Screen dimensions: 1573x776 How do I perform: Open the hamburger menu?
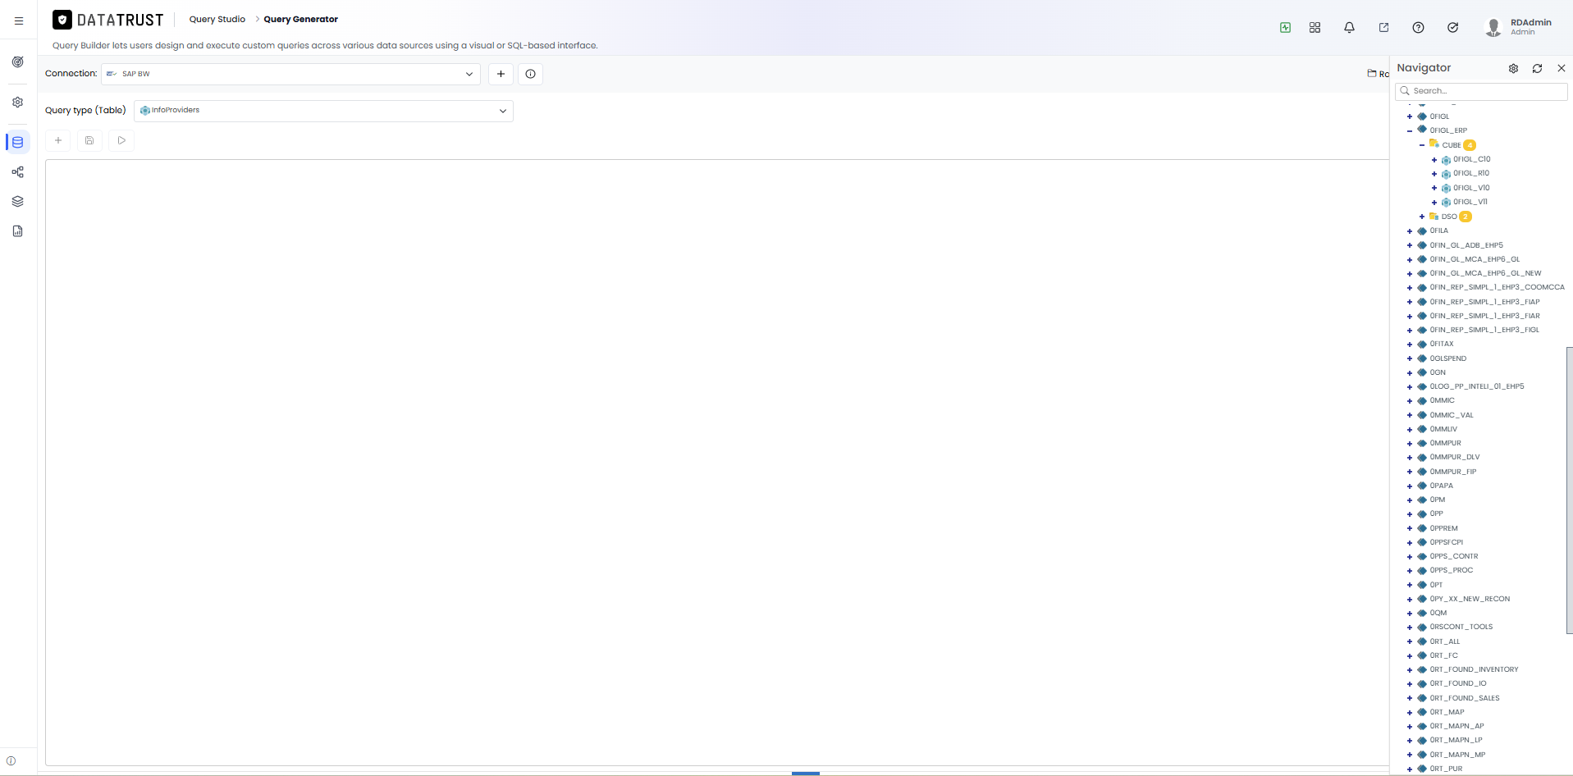coord(19,21)
